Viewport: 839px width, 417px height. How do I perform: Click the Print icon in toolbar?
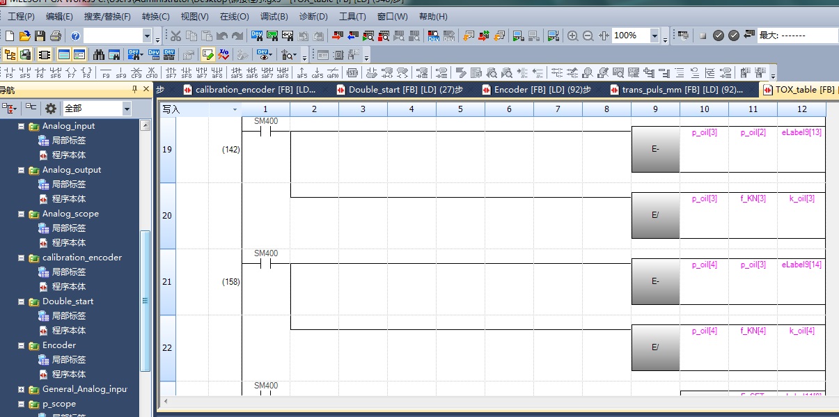point(56,36)
